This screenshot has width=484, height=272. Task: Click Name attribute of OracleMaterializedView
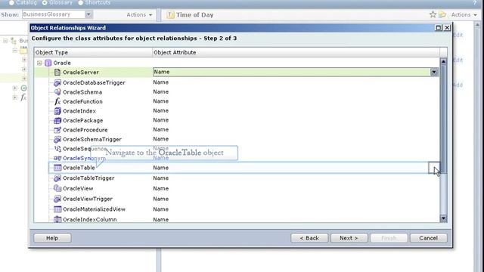[x=161, y=209]
